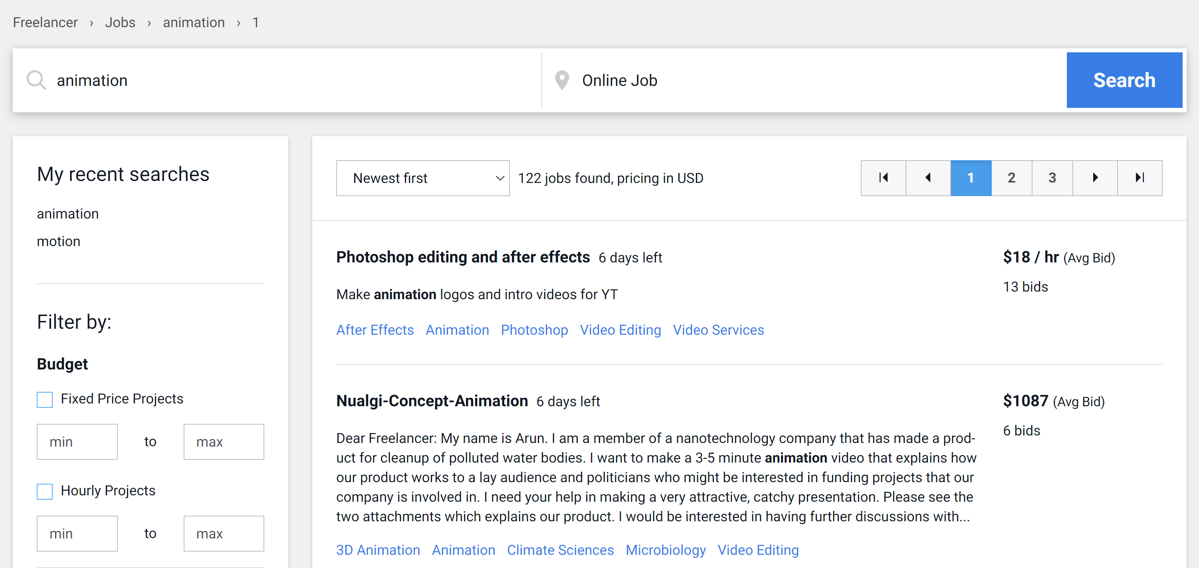The height and width of the screenshot is (568, 1199).
Task: Click the After Effects skill tag
Action: pos(375,330)
